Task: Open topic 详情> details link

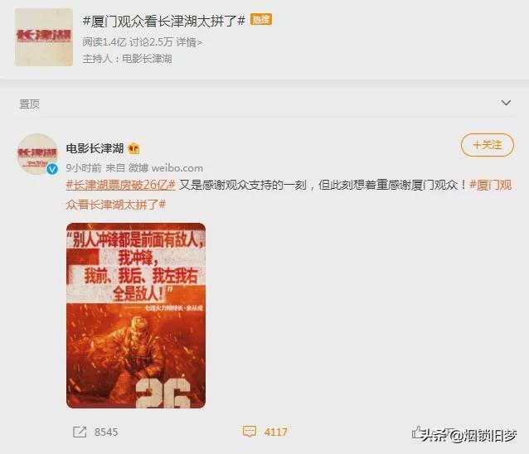Action: pos(189,42)
